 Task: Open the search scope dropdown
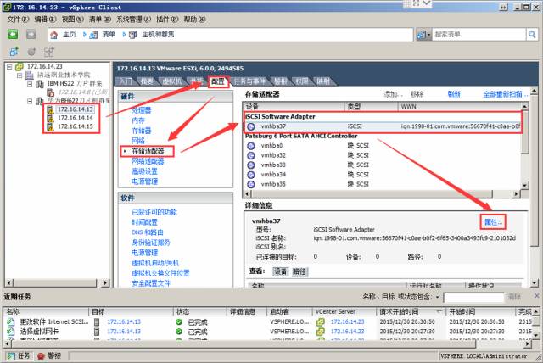click(x=424, y=35)
